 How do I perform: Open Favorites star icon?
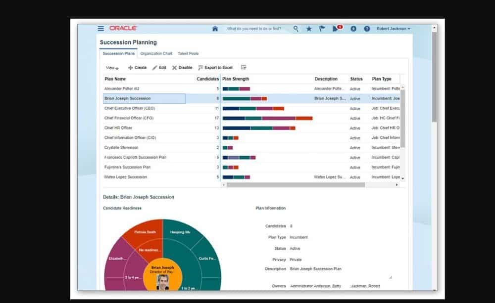click(309, 29)
